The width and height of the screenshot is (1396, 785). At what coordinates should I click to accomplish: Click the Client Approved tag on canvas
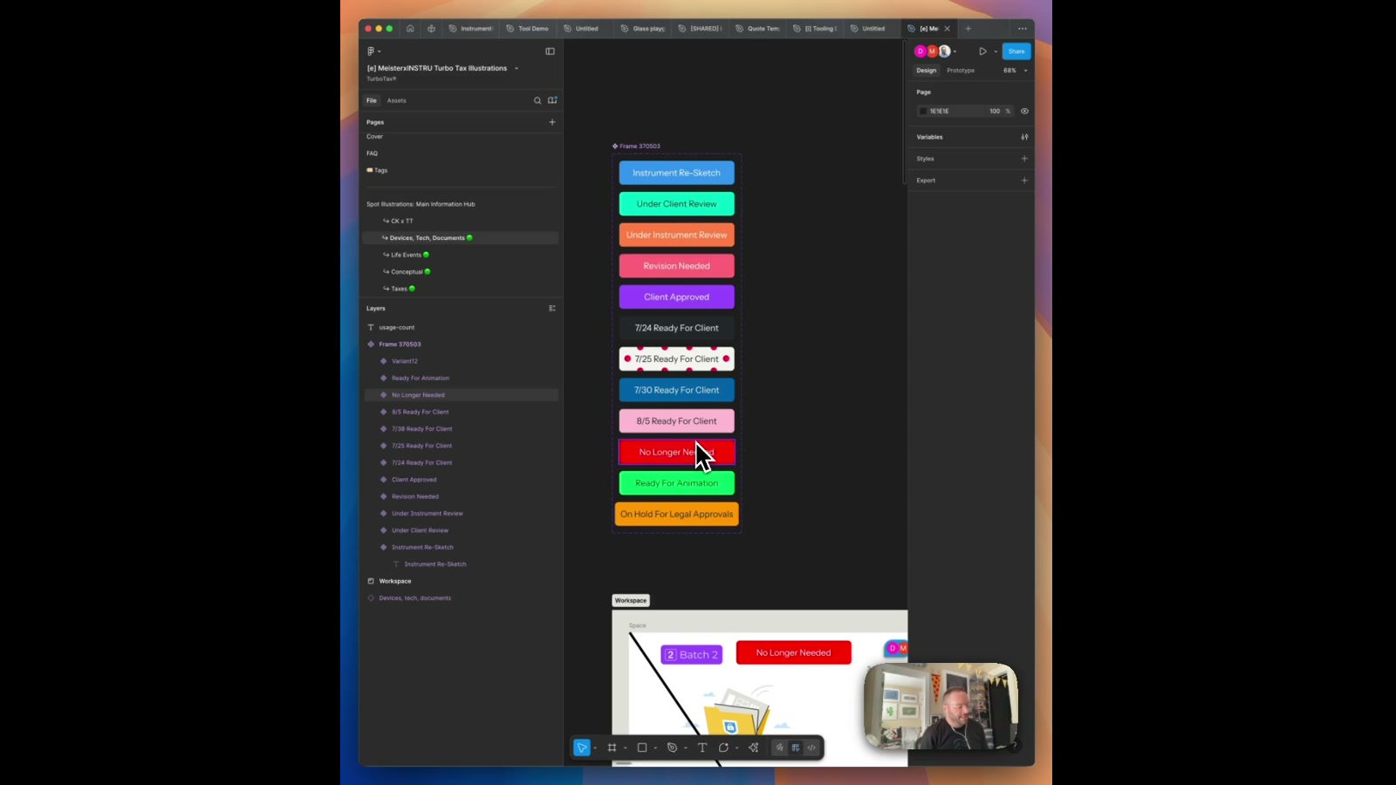click(x=677, y=297)
